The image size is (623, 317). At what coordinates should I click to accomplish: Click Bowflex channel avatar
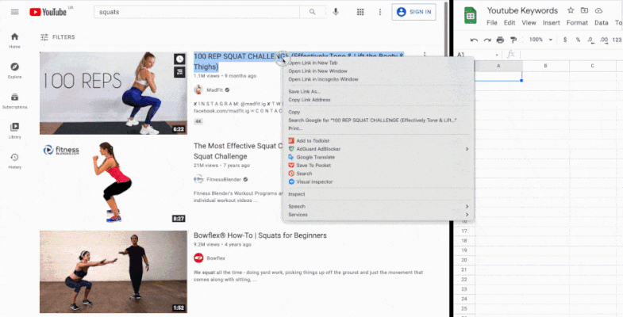click(198, 258)
